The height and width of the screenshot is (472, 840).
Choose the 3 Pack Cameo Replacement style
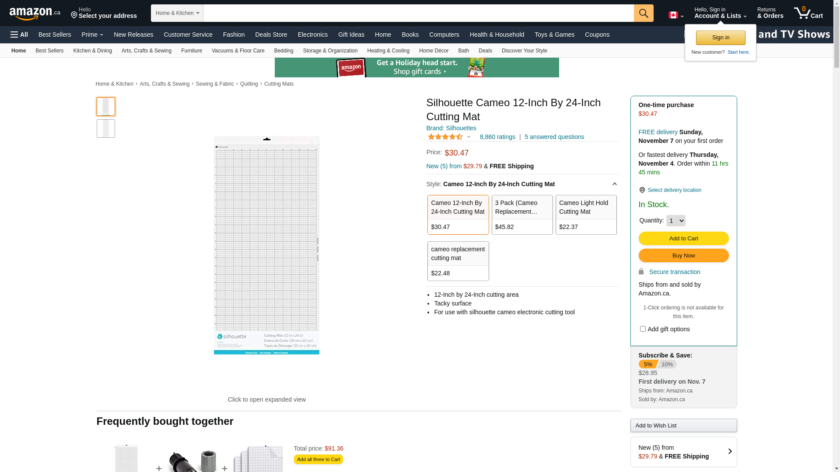[x=522, y=215]
